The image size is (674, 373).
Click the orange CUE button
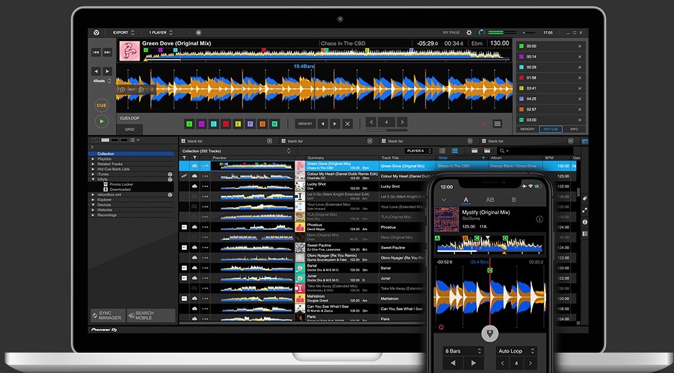tap(101, 106)
